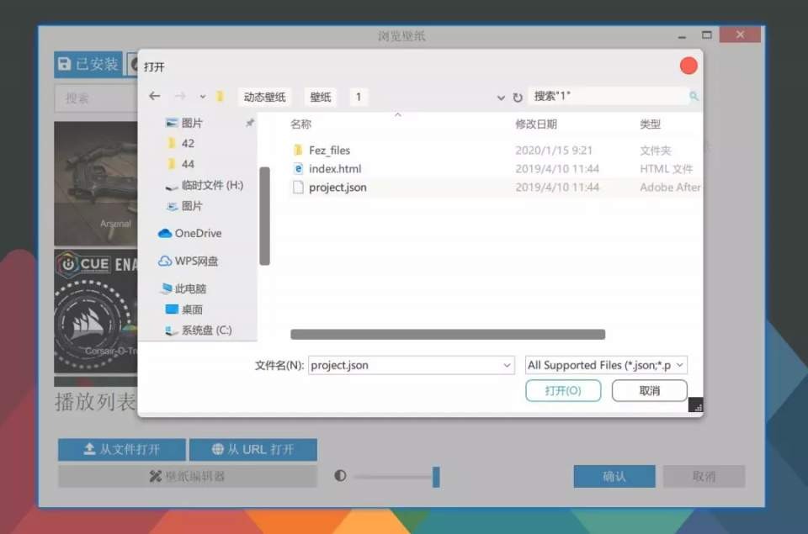Select the Fez_files folder icon
The image size is (808, 534).
click(297, 151)
